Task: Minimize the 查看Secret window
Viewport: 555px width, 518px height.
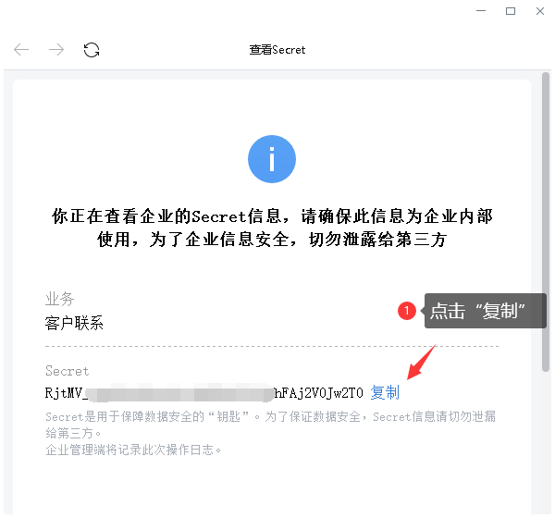Action: [x=481, y=11]
